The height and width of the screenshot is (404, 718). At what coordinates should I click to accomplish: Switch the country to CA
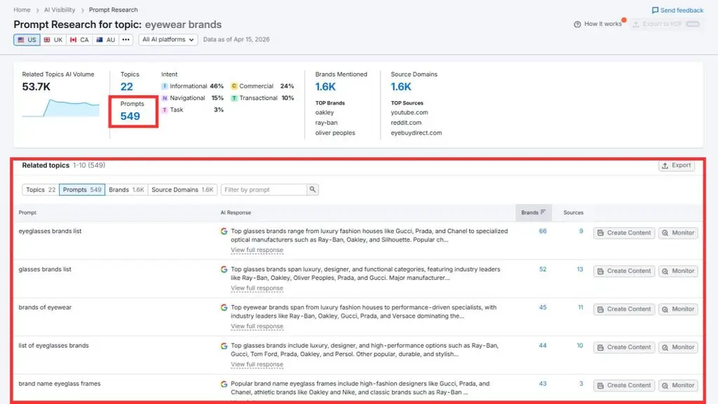[x=79, y=40]
